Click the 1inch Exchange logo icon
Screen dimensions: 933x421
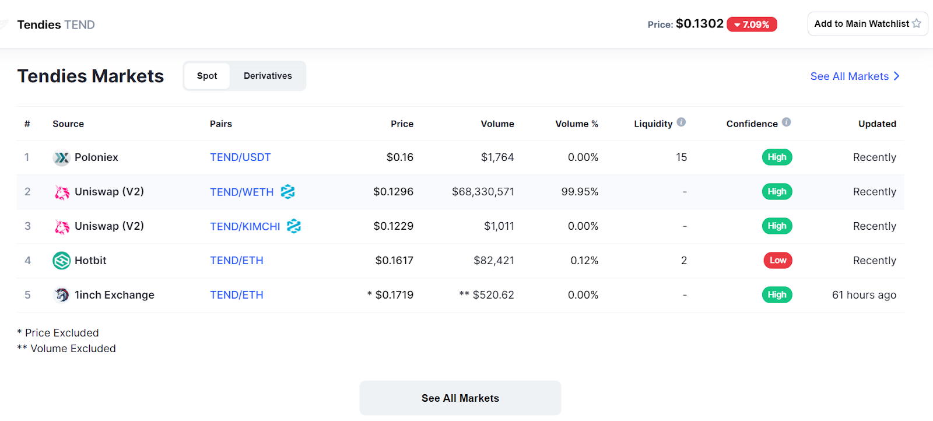[61, 295]
